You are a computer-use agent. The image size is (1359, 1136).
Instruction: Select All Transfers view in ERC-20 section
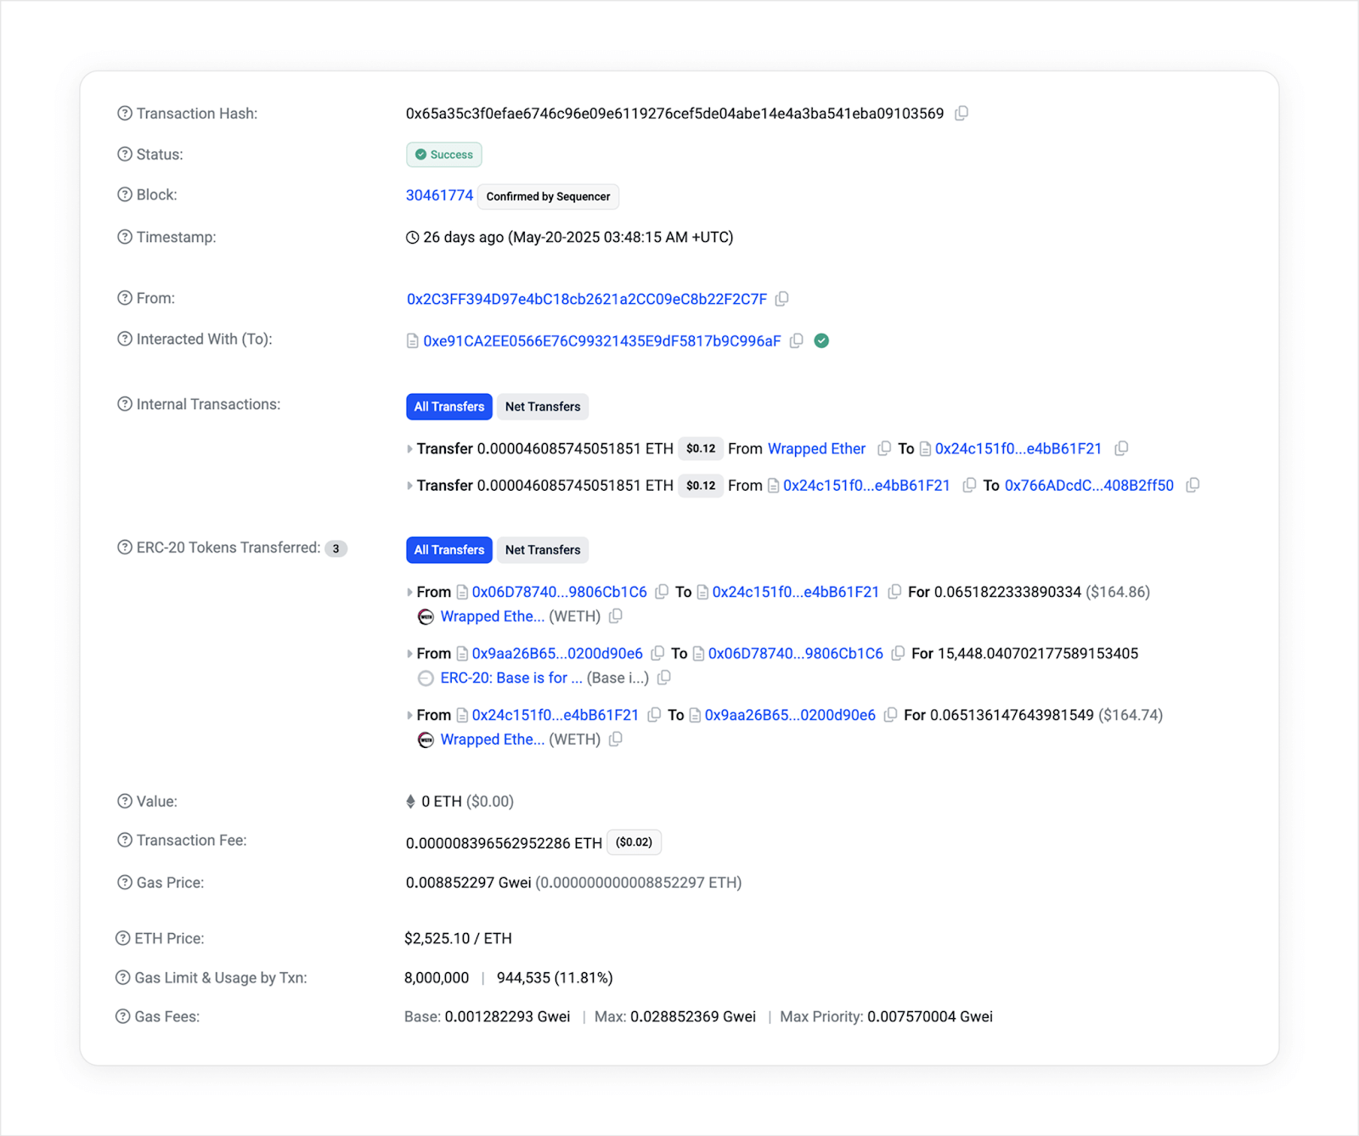pyautogui.click(x=448, y=549)
